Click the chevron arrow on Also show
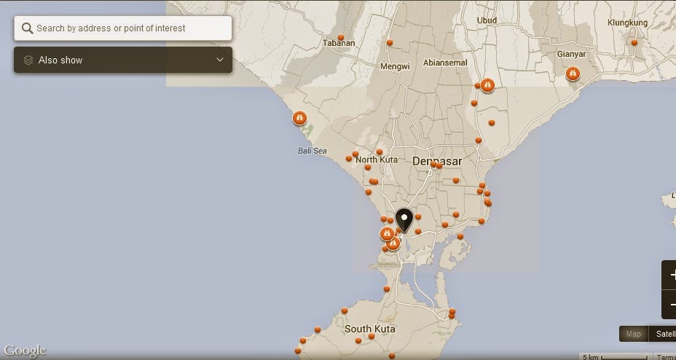Viewport: 676px width, 360px height. (x=220, y=60)
